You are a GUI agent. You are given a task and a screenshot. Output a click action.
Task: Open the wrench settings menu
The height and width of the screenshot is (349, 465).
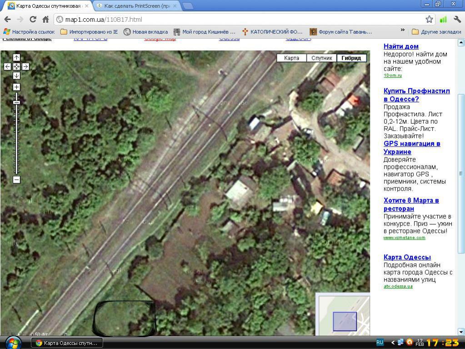[x=457, y=20]
